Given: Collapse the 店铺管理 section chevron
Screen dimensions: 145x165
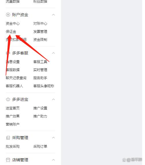Looking at the screenshot, I should pos(54,160).
